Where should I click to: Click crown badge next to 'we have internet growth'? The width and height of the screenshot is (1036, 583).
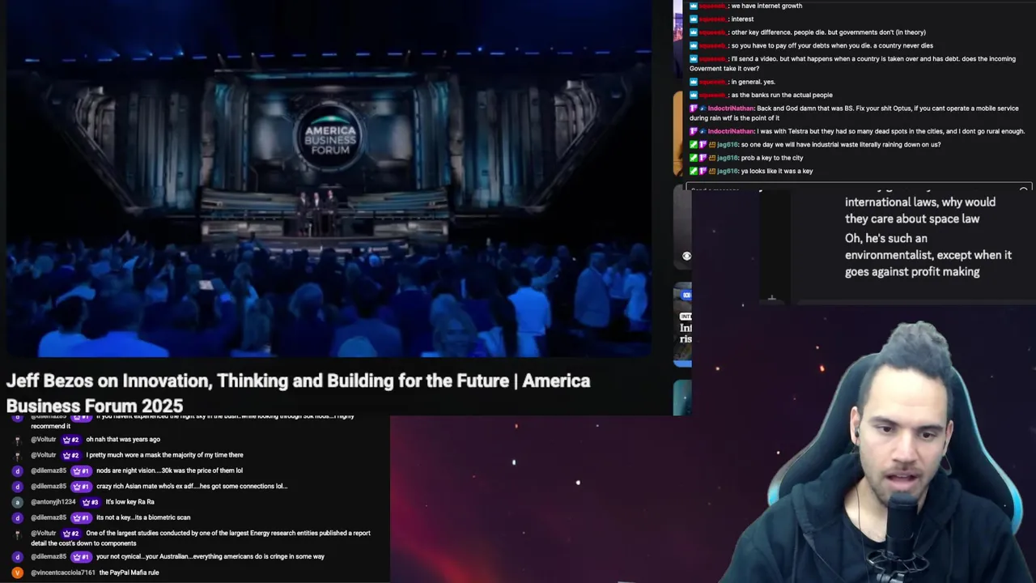(x=694, y=6)
